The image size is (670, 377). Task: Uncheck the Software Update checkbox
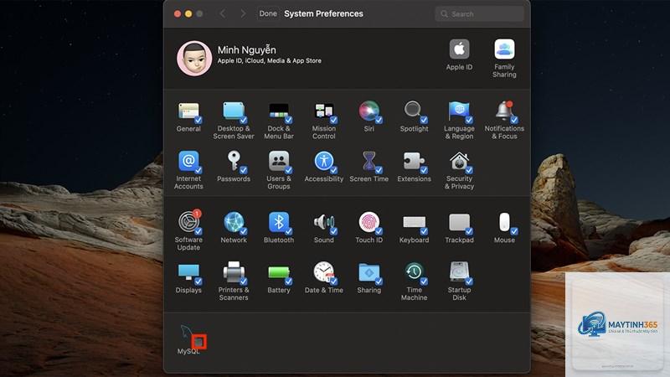198,231
